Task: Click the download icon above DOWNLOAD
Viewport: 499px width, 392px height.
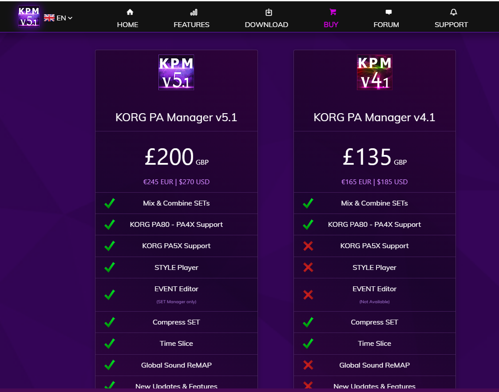Action: coord(269,12)
